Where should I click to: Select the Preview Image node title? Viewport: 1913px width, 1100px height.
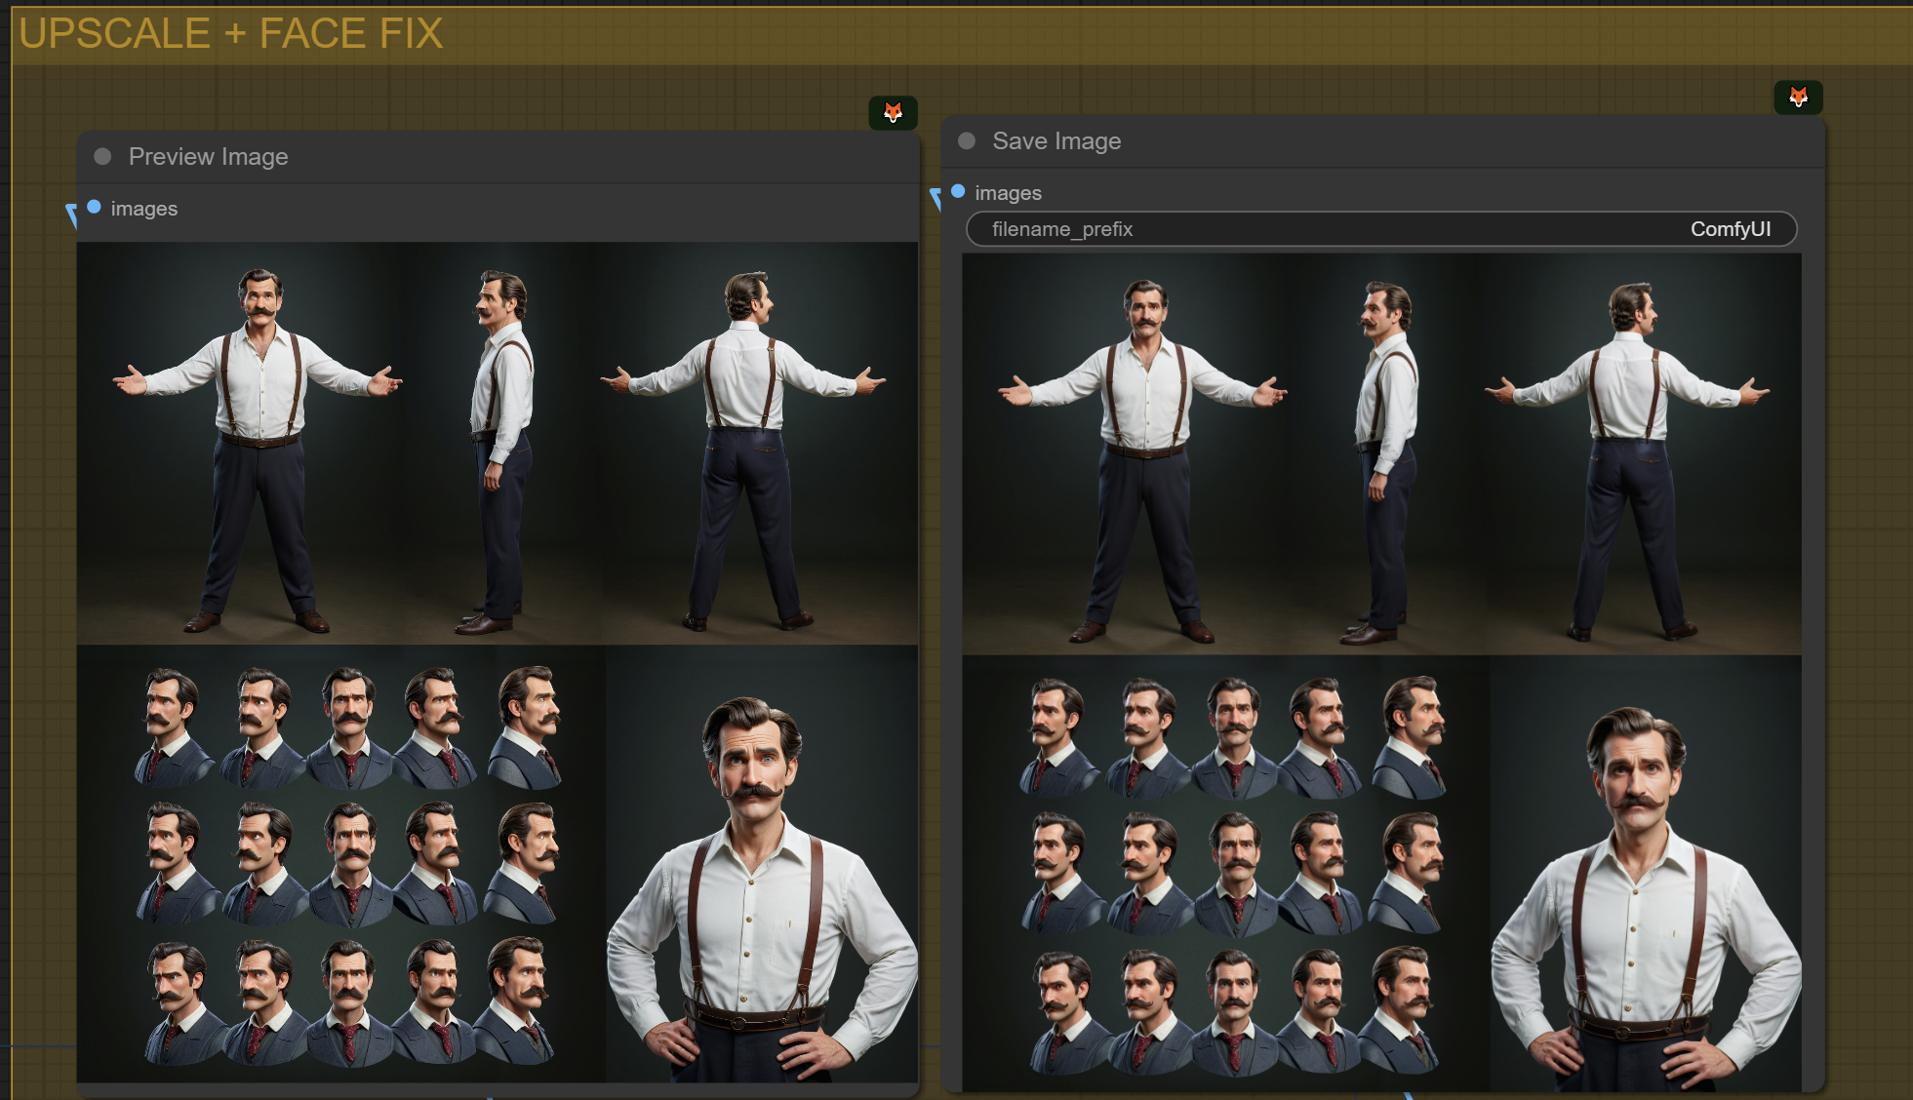coord(208,156)
